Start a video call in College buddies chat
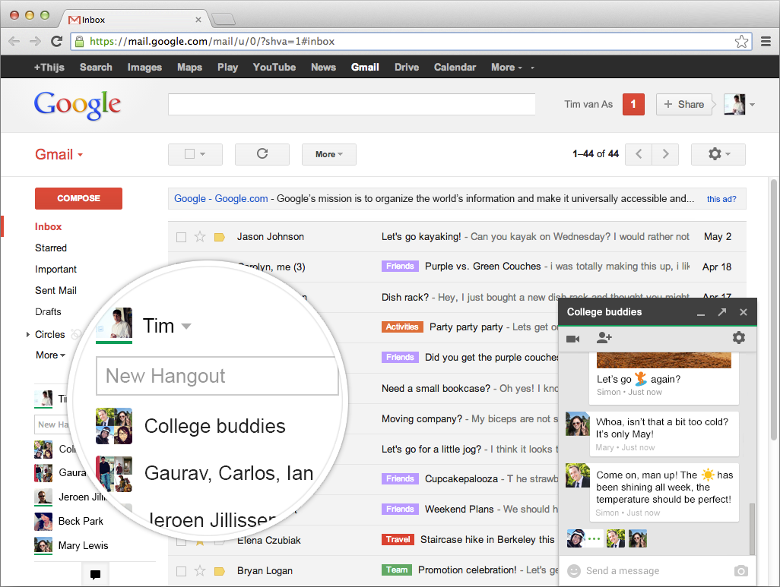 (572, 338)
